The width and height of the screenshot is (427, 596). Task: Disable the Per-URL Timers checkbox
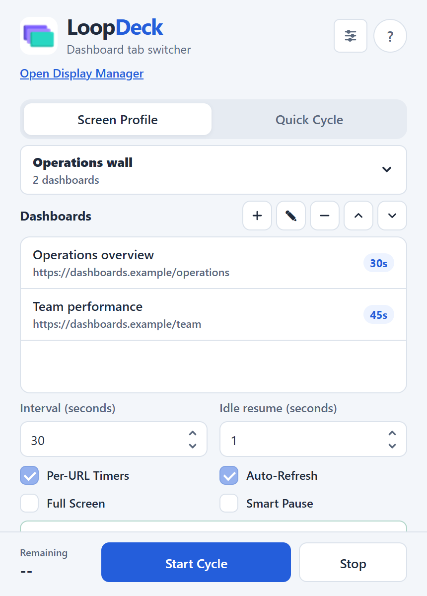point(29,475)
